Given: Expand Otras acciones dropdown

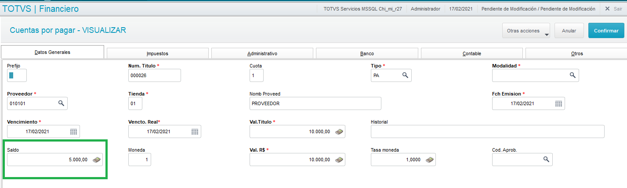Looking at the screenshot, I should (x=526, y=31).
